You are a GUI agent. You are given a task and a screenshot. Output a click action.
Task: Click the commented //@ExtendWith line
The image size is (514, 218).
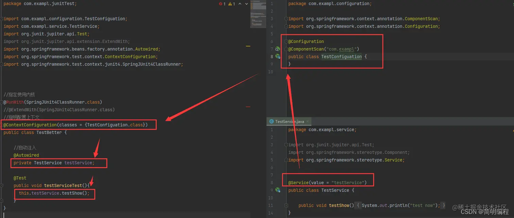59,110
